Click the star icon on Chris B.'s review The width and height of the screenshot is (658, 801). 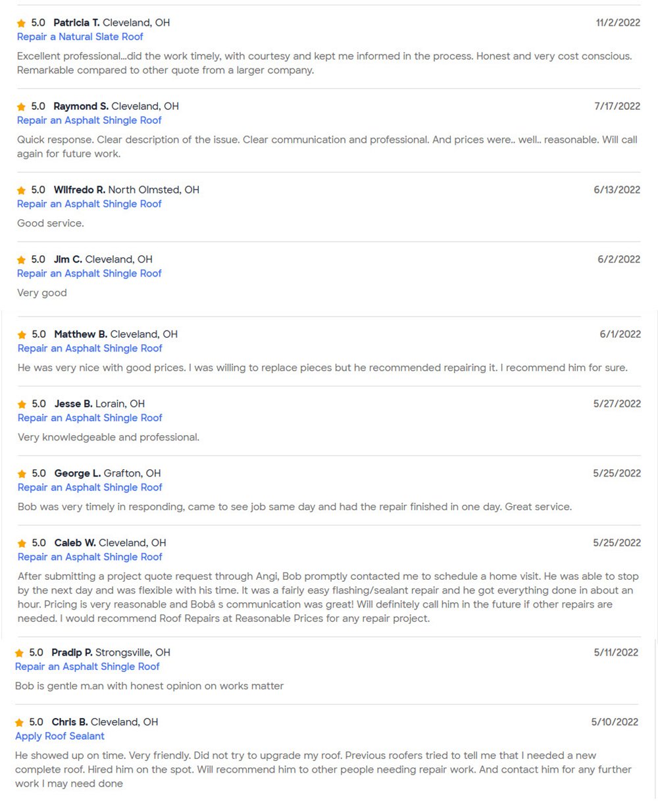click(19, 723)
